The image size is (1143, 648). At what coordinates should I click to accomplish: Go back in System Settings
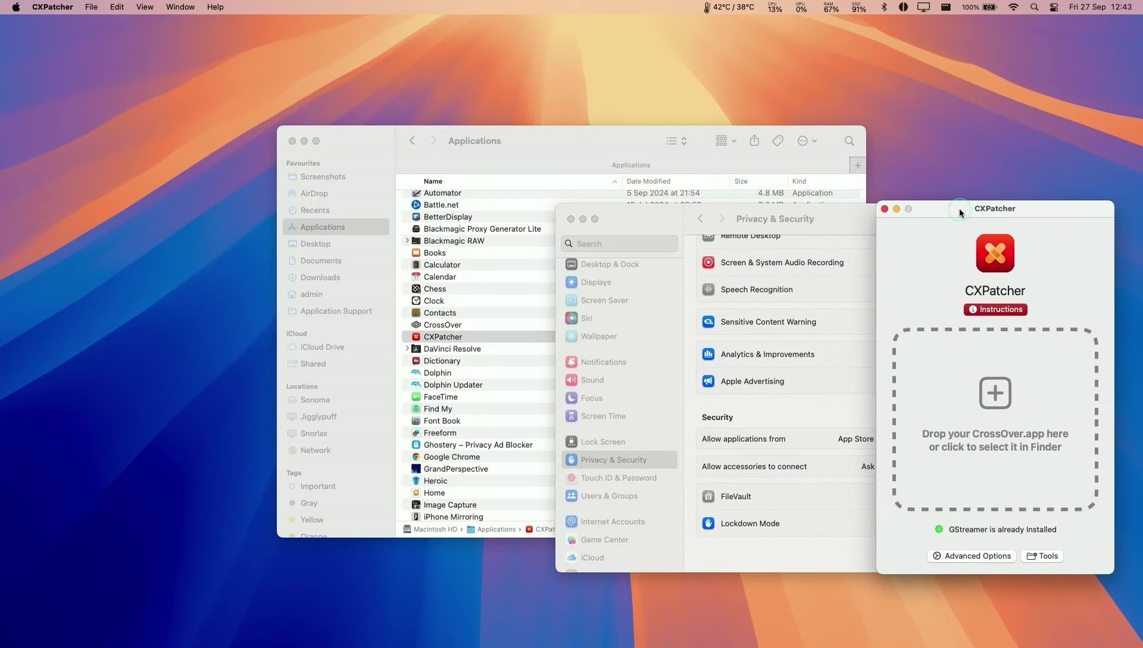tap(700, 219)
